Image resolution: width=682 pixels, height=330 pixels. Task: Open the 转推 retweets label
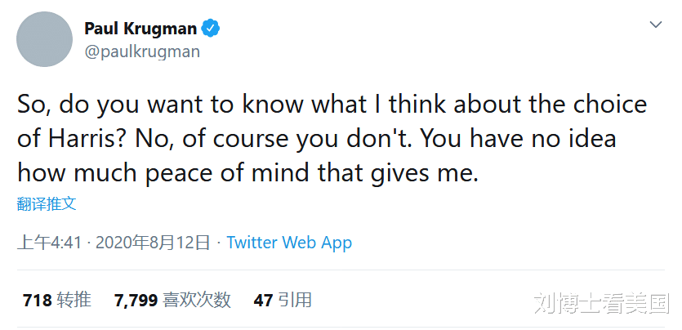[x=74, y=301]
